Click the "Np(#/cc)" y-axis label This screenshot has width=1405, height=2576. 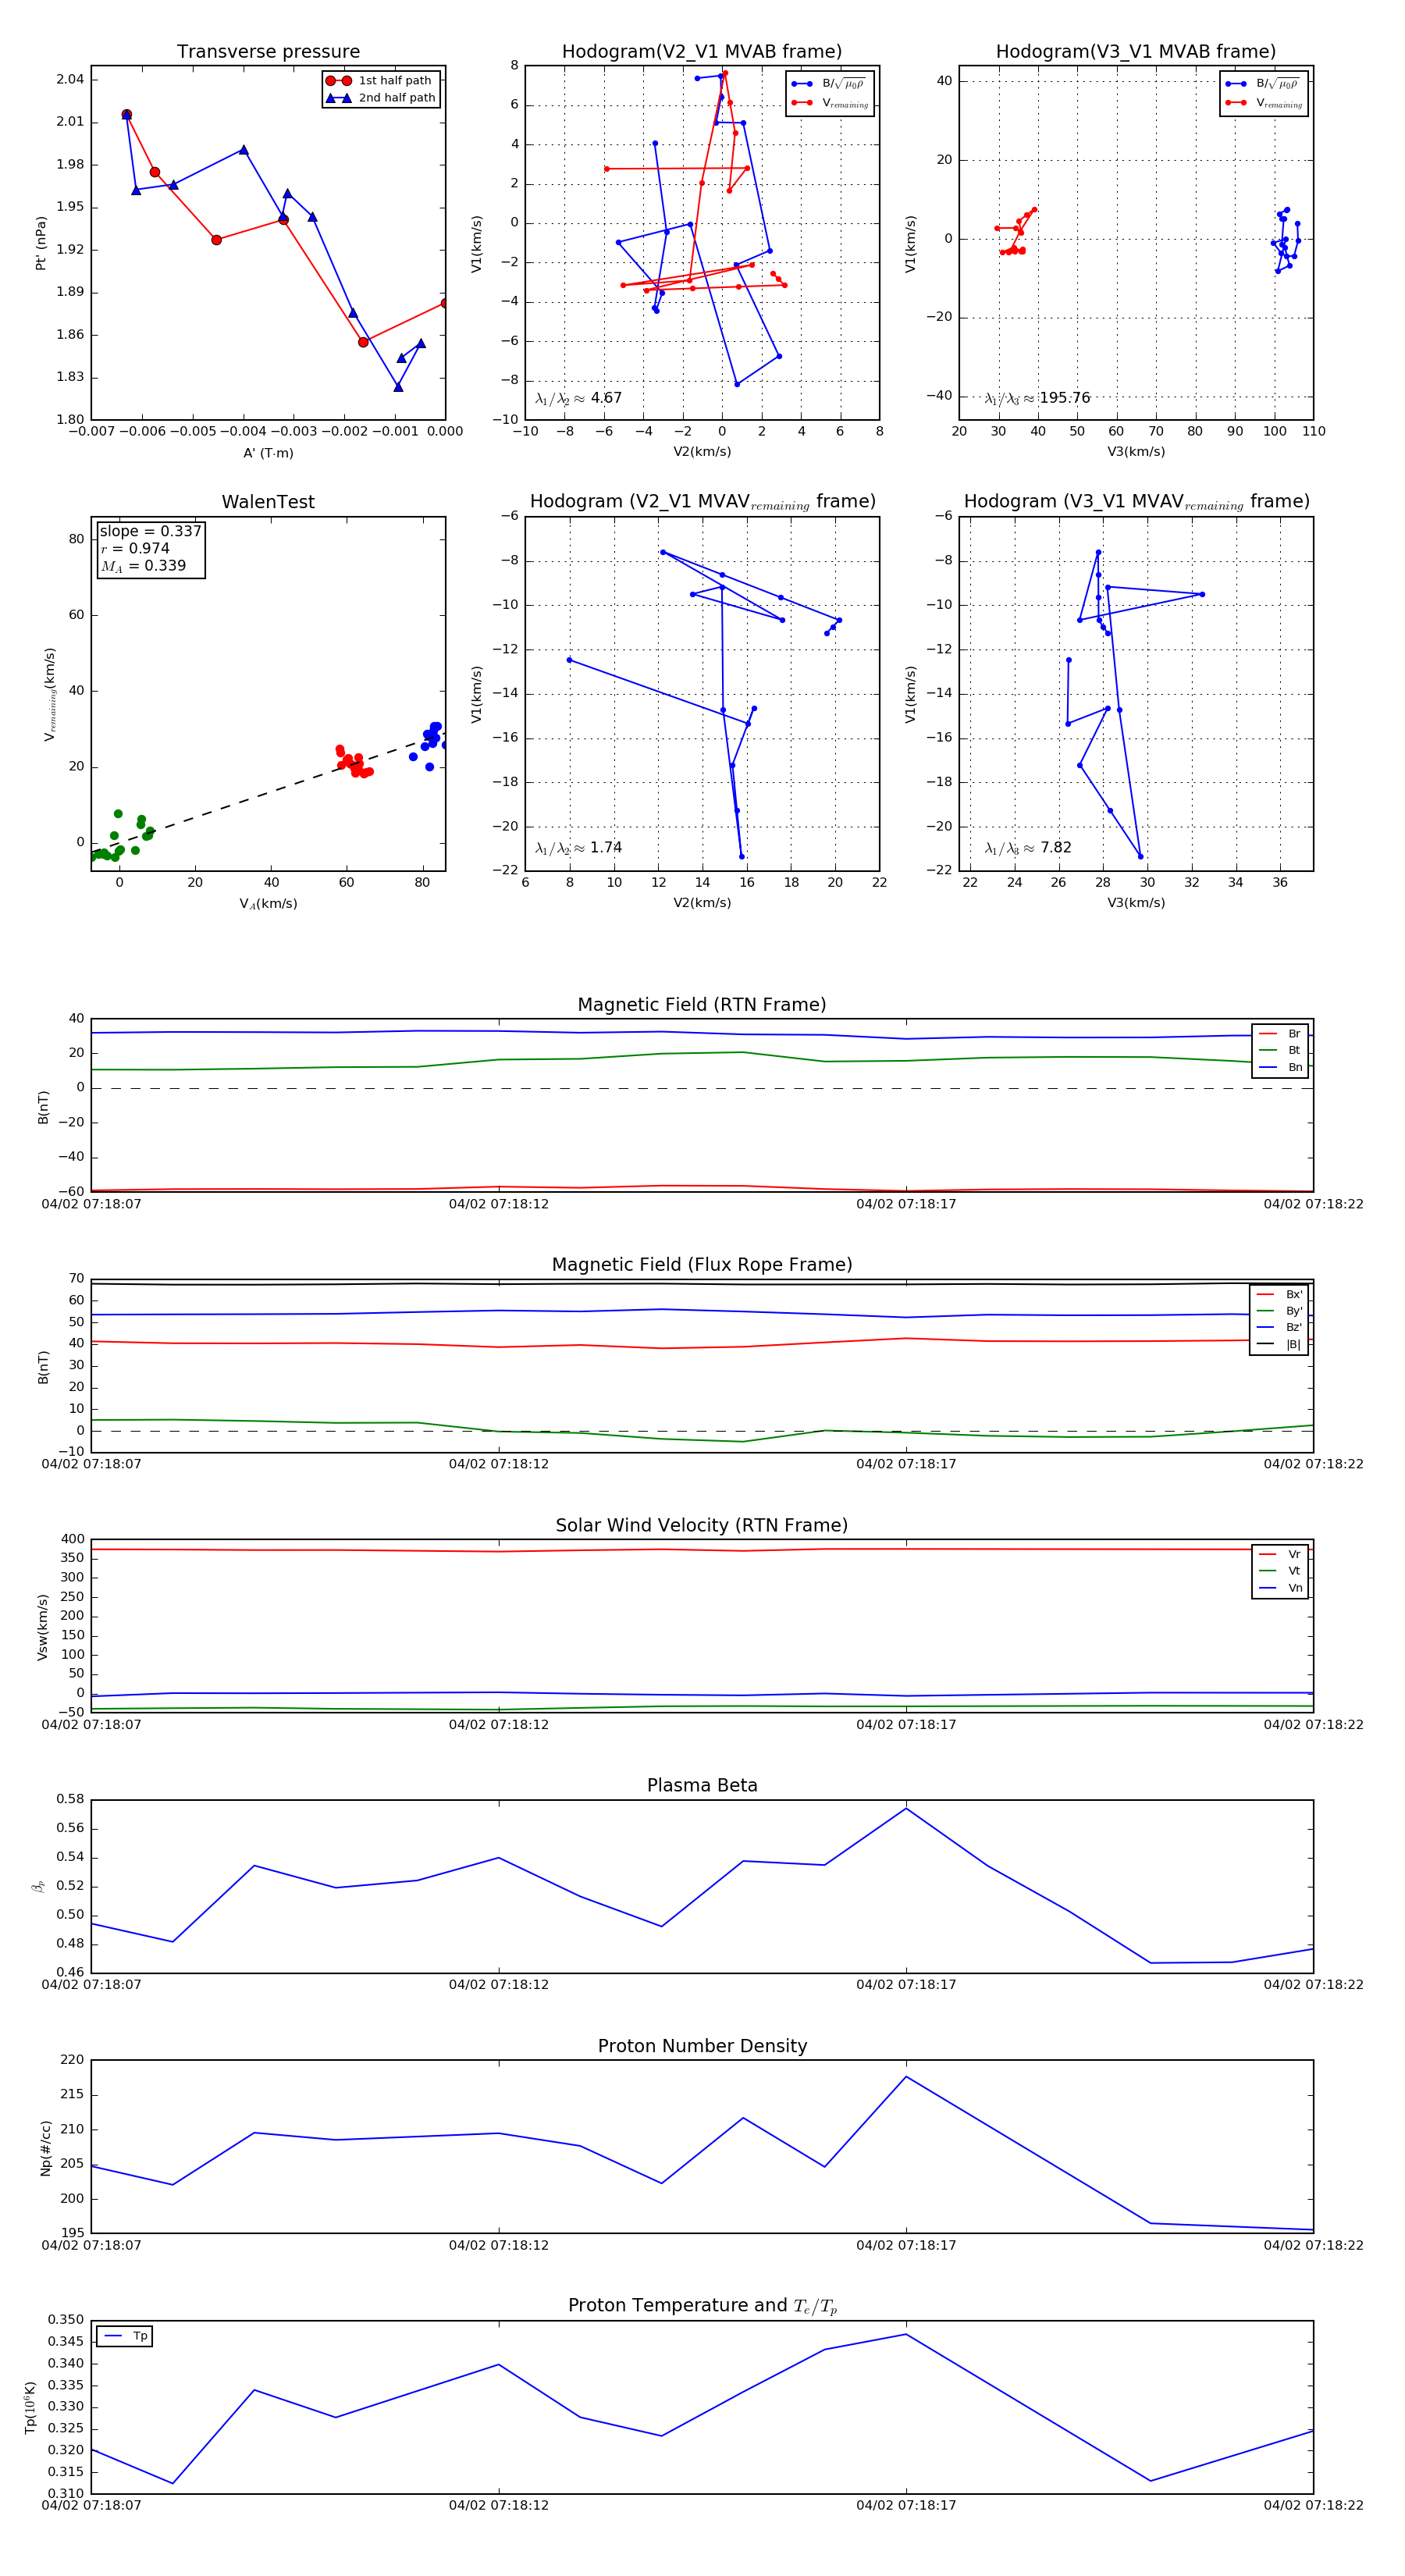coord(45,2148)
